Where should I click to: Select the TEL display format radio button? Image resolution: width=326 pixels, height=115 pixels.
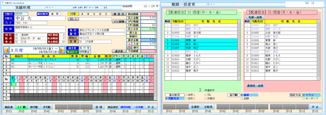click(x=205, y=95)
